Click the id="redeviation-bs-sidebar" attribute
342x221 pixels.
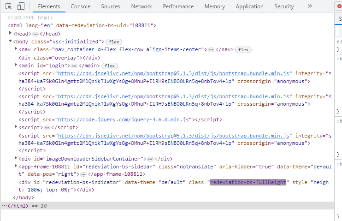point(114,167)
